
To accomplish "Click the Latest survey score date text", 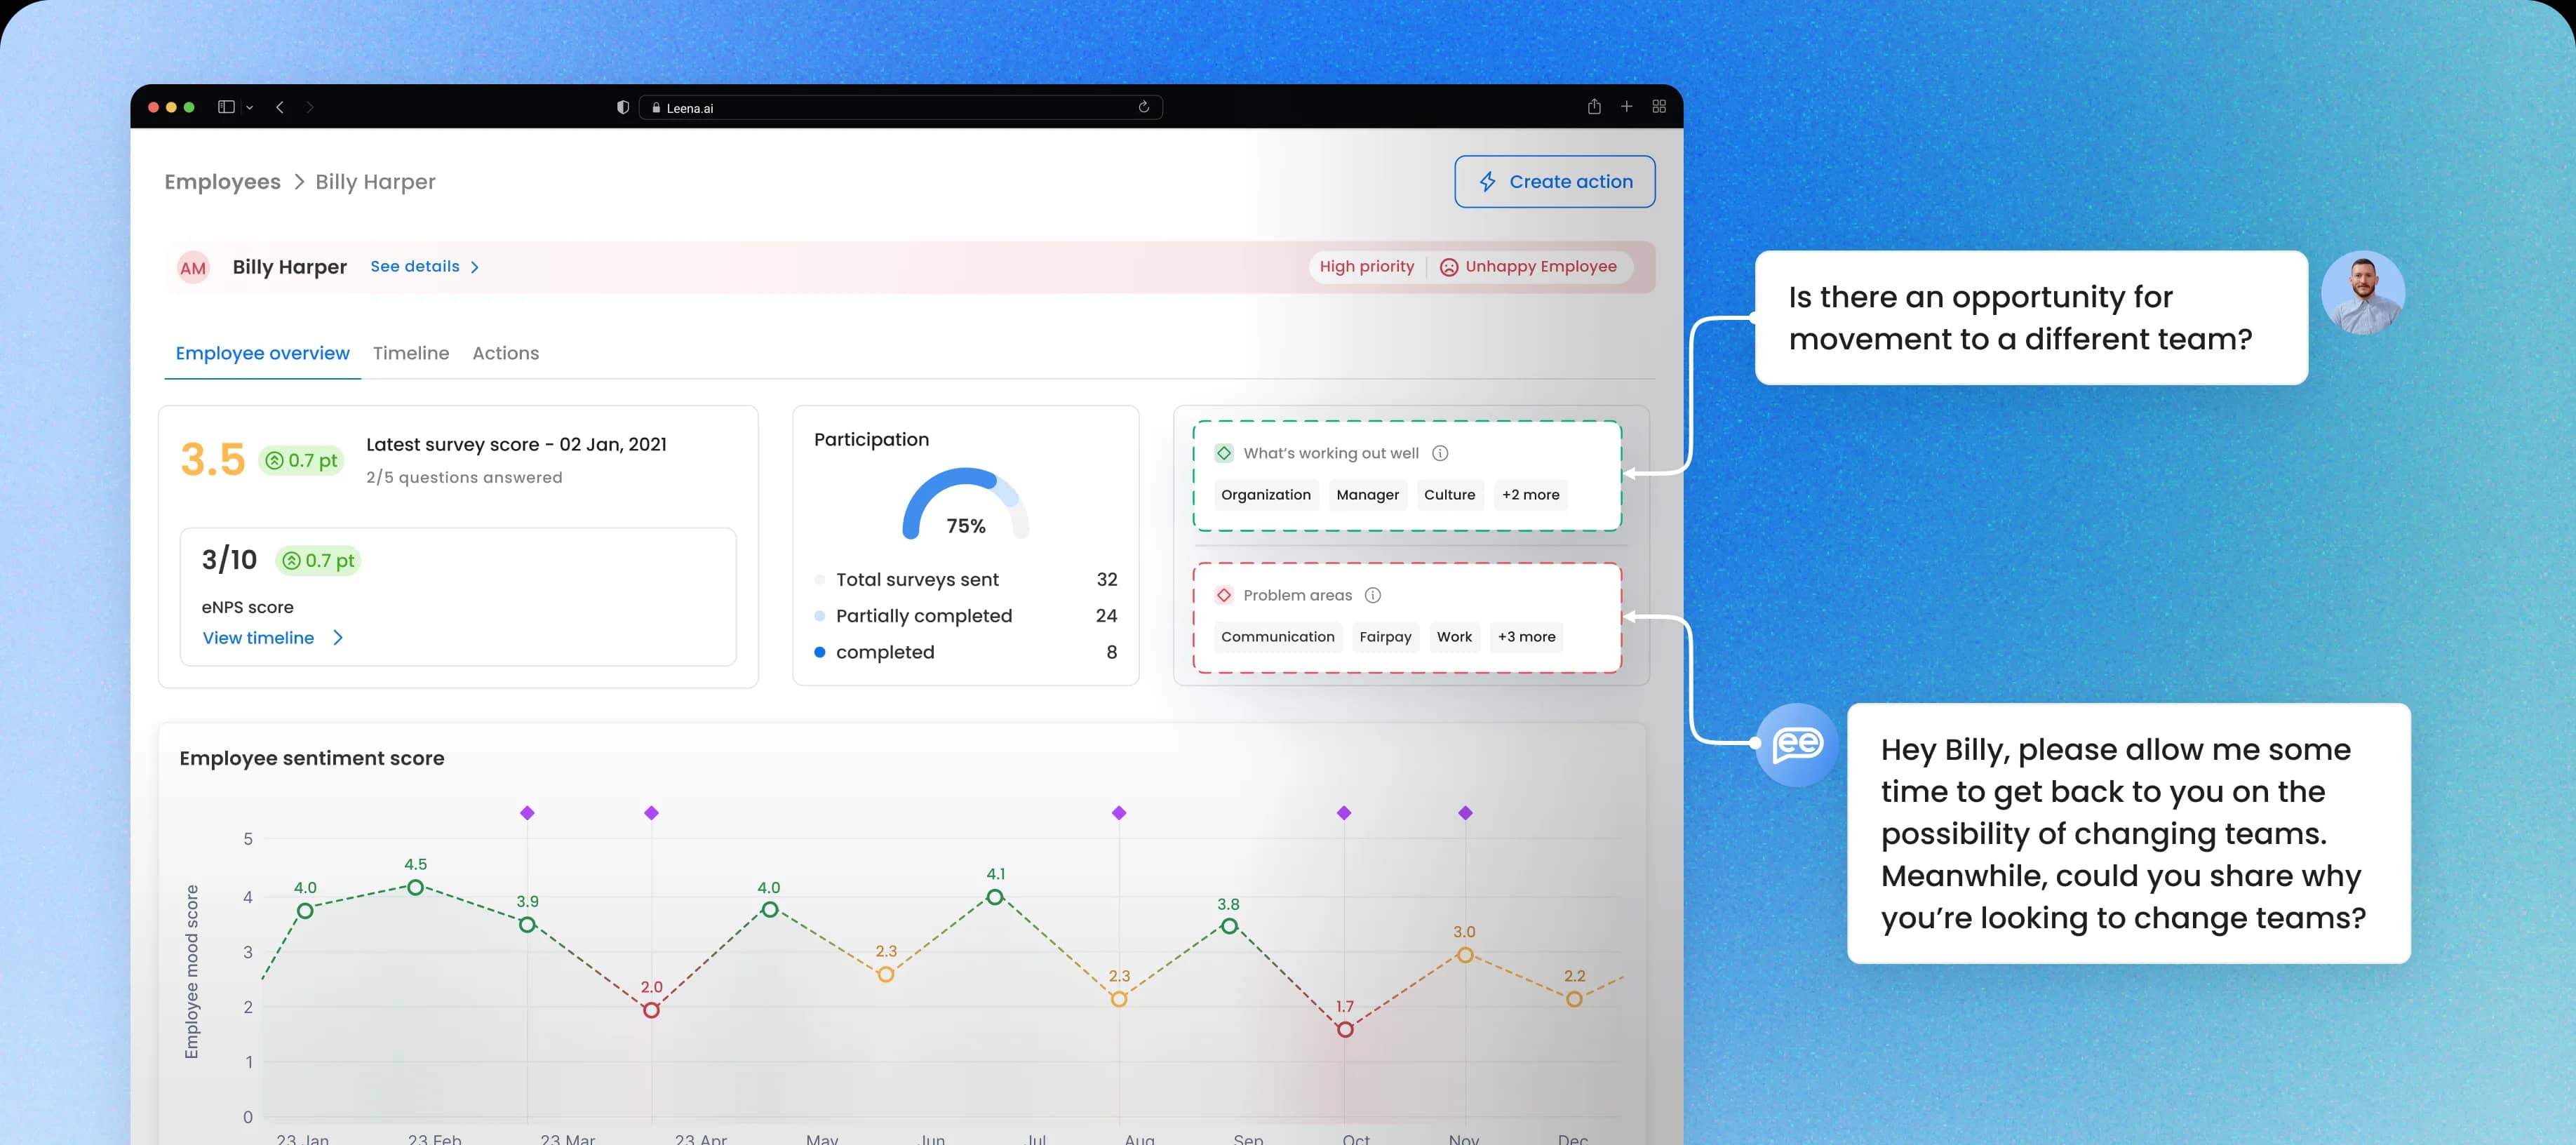I will (516, 444).
